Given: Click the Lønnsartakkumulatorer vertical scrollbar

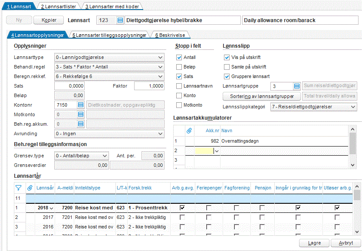Looking at the screenshot, I should tap(352, 147).
